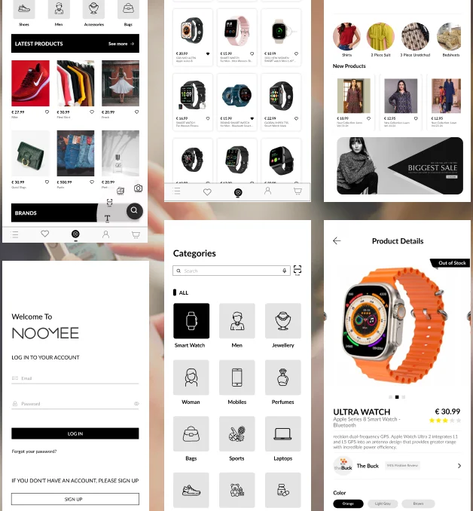This screenshot has width=473, height=511.
Task: Click the microphone icon in the search field
Action: (285, 271)
